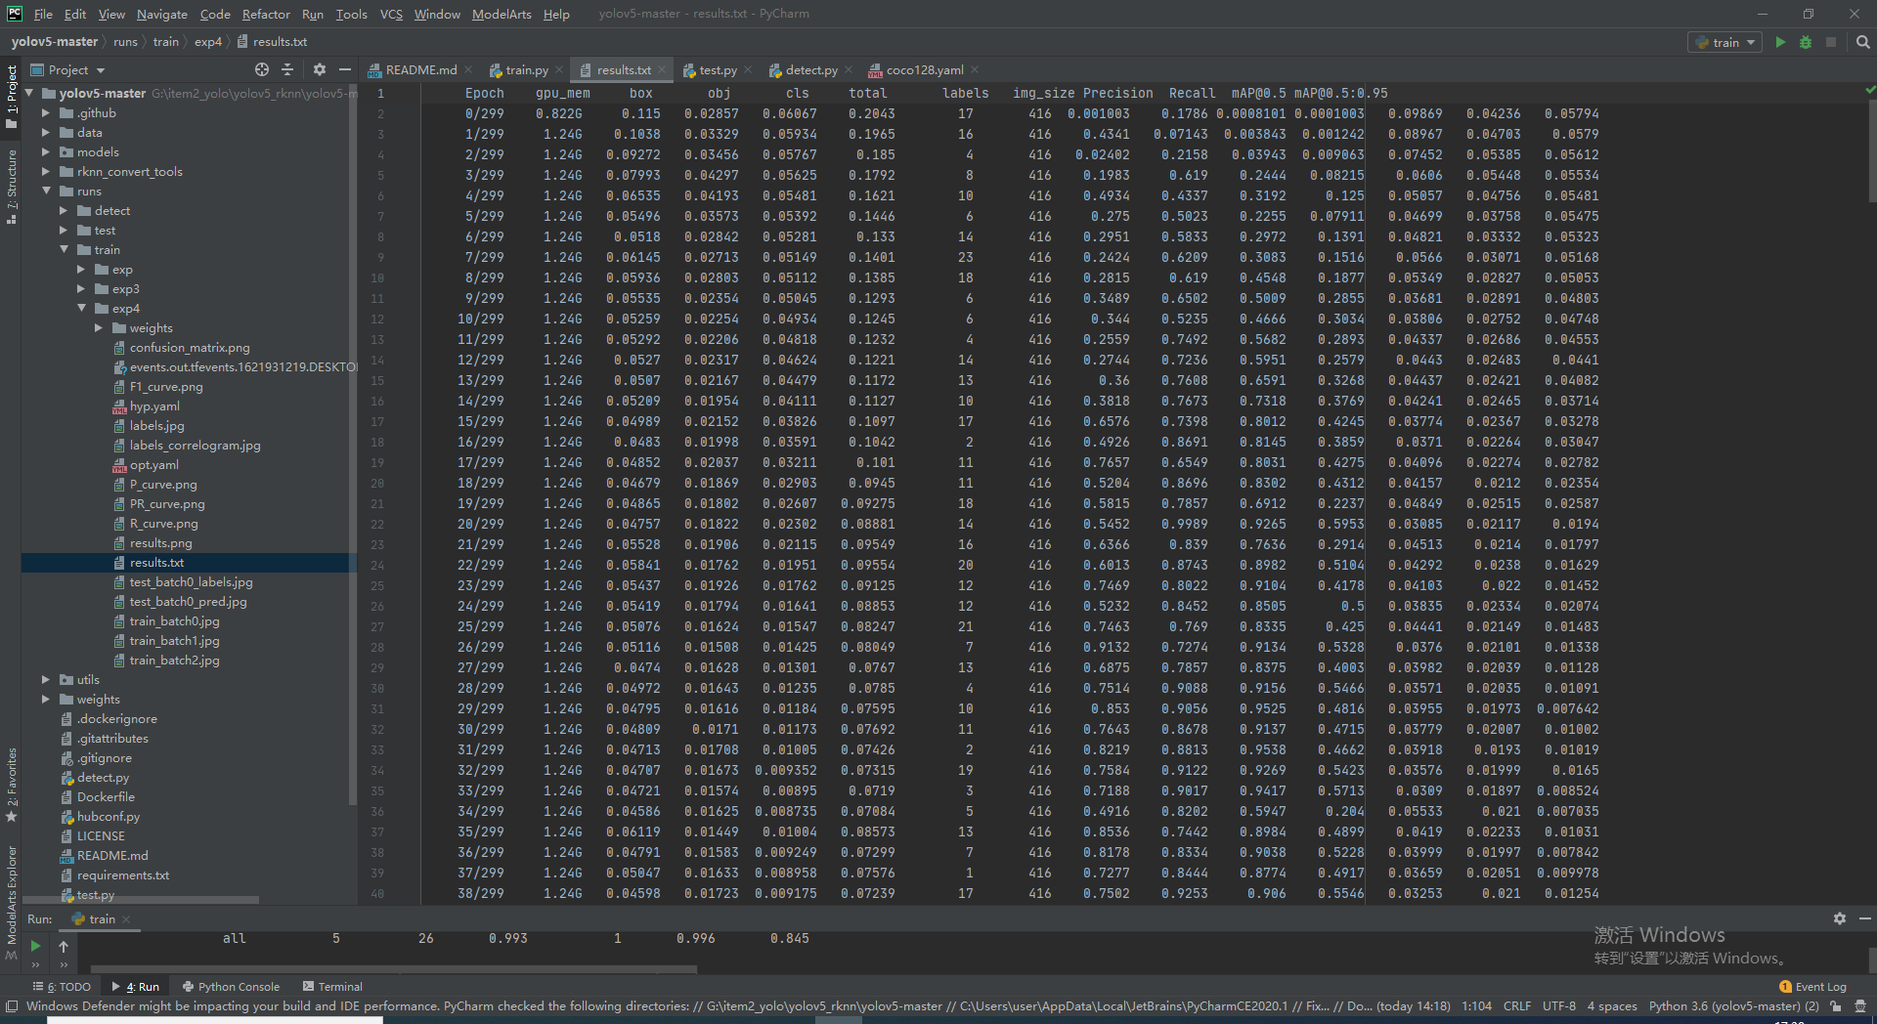Image resolution: width=1877 pixels, height=1024 pixels.
Task: Click the locate current file target icon in Project panel
Action: coord(262,69)
